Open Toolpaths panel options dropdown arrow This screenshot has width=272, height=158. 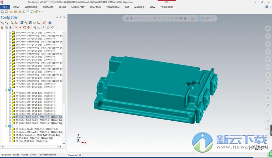57,17
